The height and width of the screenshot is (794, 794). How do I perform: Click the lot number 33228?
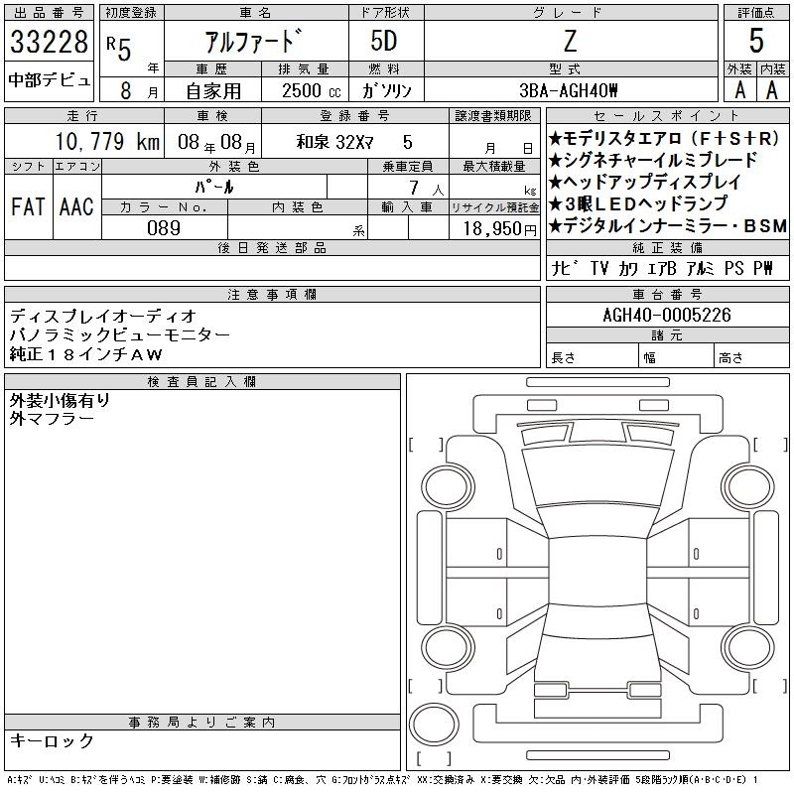click(x=49, y=44)
